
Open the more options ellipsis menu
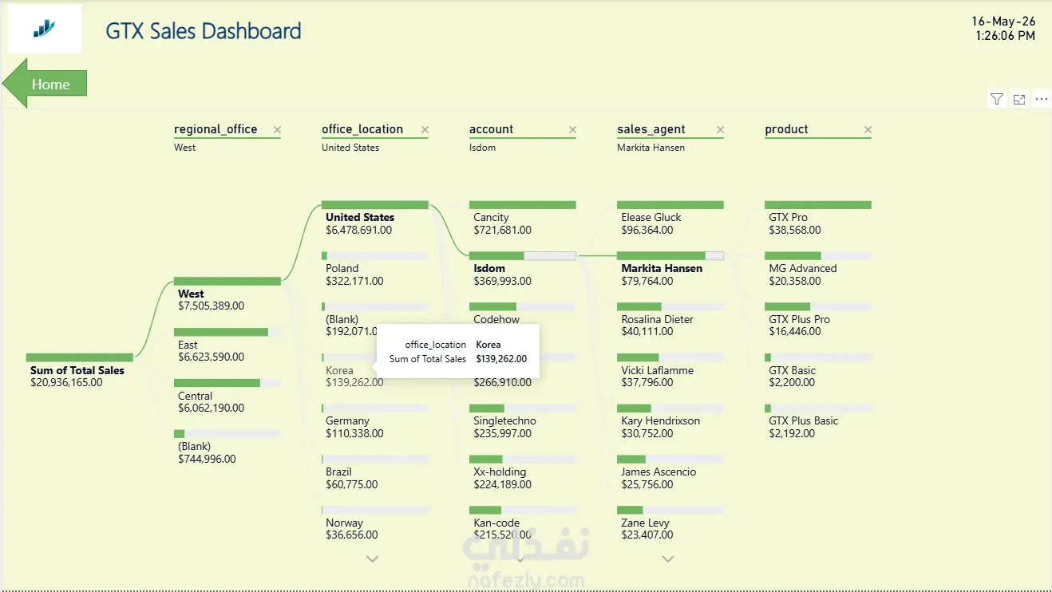pyautogui.click(x=1042, y=99)
